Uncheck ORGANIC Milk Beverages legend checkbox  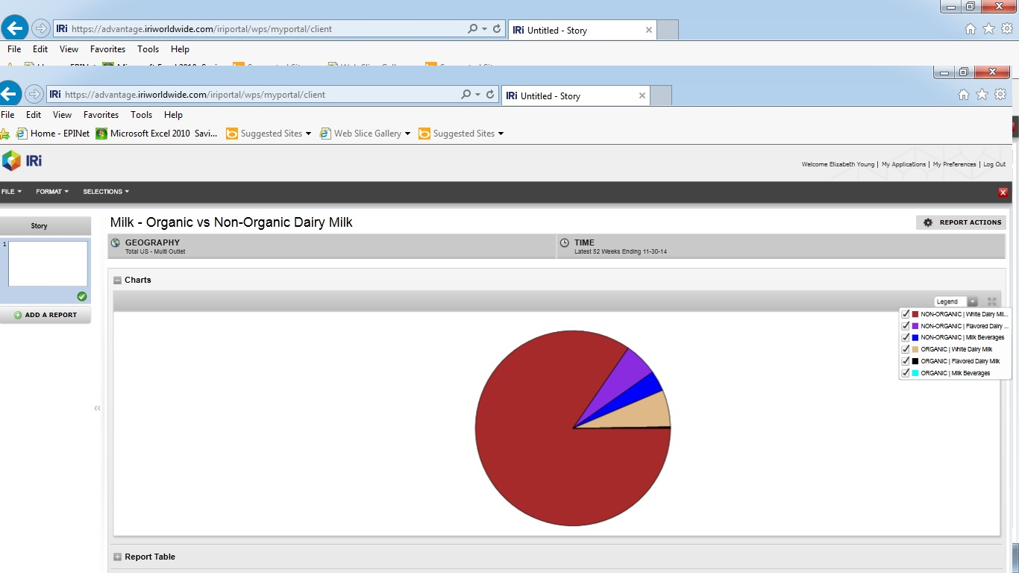pyautogui.click(x=906, y=373)
